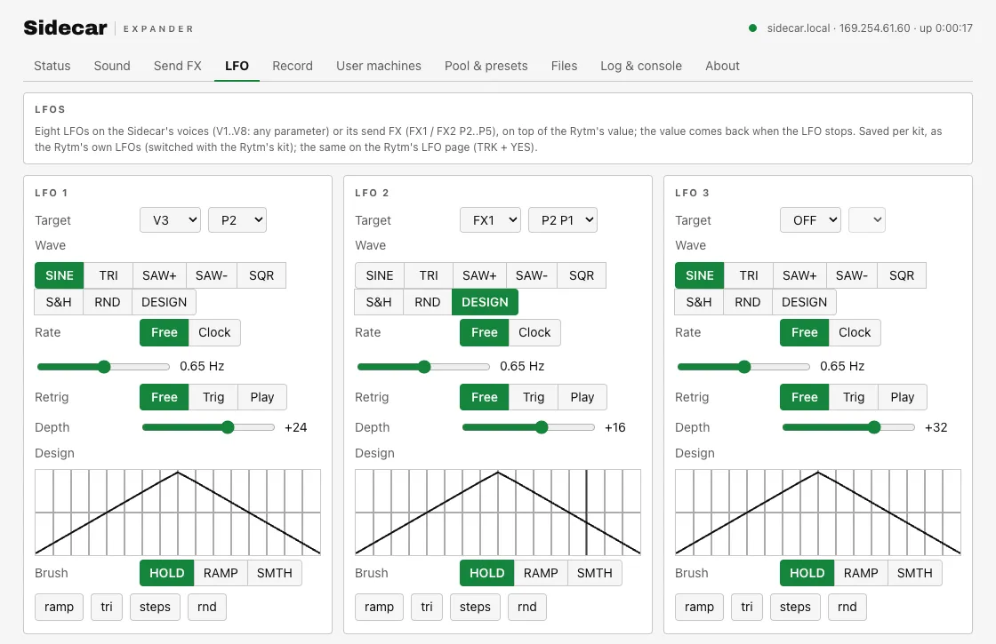Select TRI wave for LFO 3
Image resolution: width=996 pixels, height=644 pixels.
(x=749, y=275)
